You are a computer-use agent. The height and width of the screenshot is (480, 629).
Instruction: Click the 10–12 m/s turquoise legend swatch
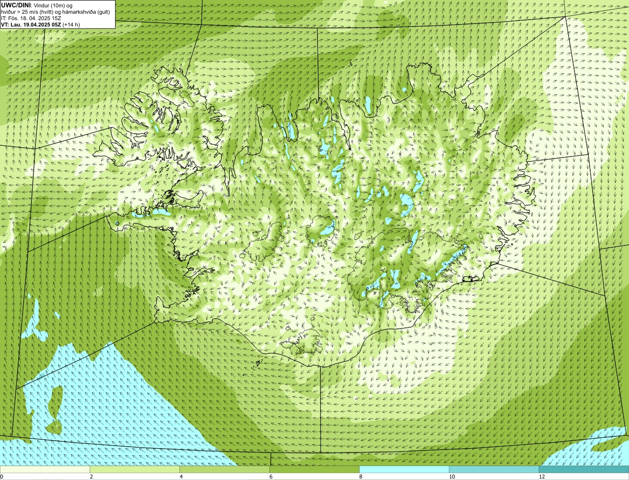coord(494,470)
